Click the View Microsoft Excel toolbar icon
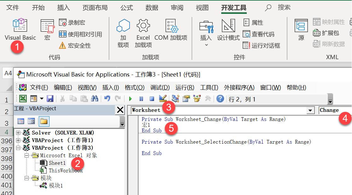 point(23,99)
